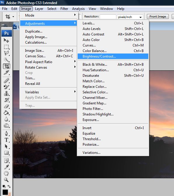Expand the toolbox with double-arrow

3,25
